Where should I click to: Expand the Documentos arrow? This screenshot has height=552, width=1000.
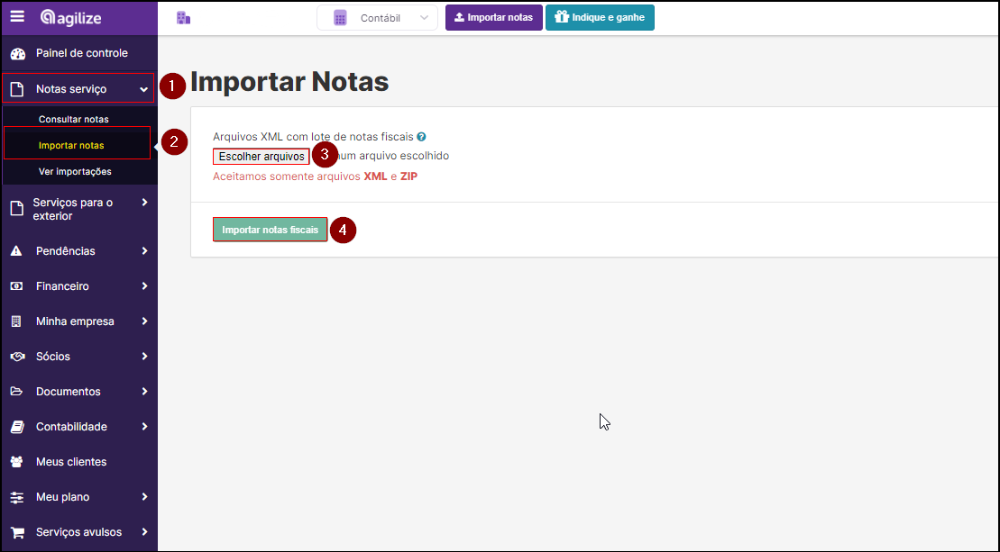[145, 391]
